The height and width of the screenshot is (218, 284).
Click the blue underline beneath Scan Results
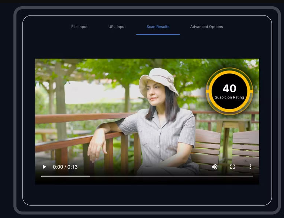pyautogui.click(x=158, y=34)
